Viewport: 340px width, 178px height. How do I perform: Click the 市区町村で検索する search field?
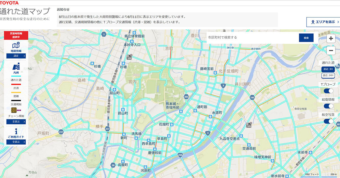[252, 38]
